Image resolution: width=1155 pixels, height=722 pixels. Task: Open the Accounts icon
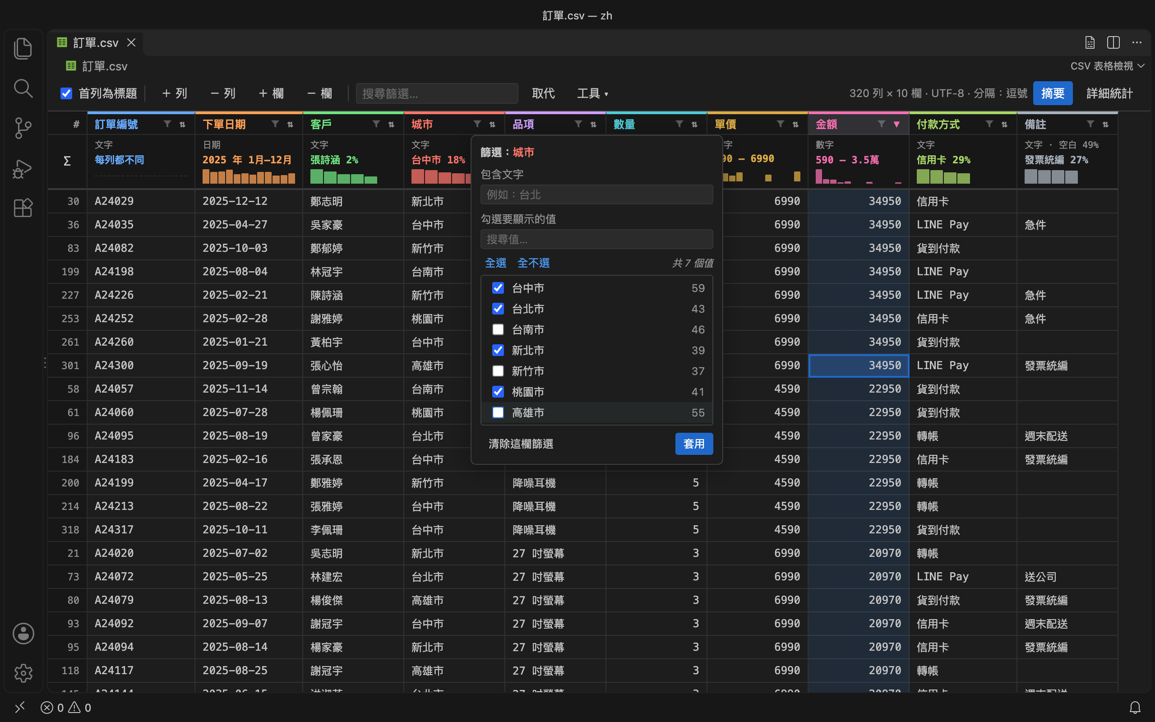23,633
